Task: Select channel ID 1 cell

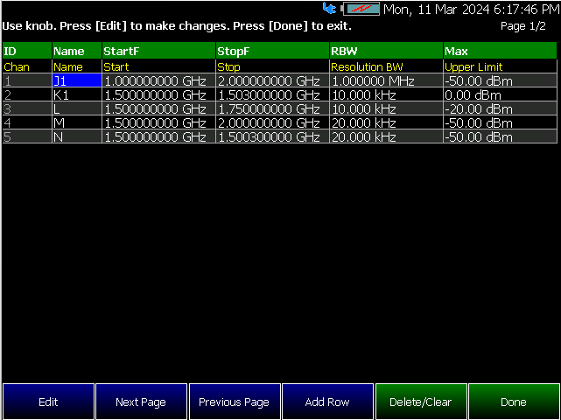Action: [x=27, y=80]
